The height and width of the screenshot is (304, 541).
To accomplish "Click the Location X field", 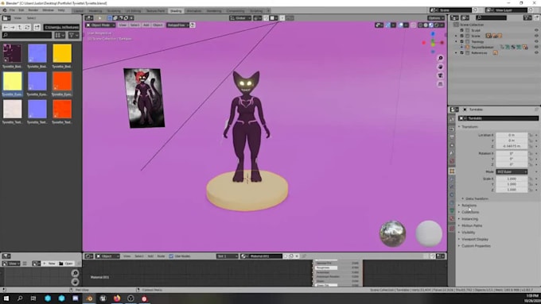I will pos(512,135).
